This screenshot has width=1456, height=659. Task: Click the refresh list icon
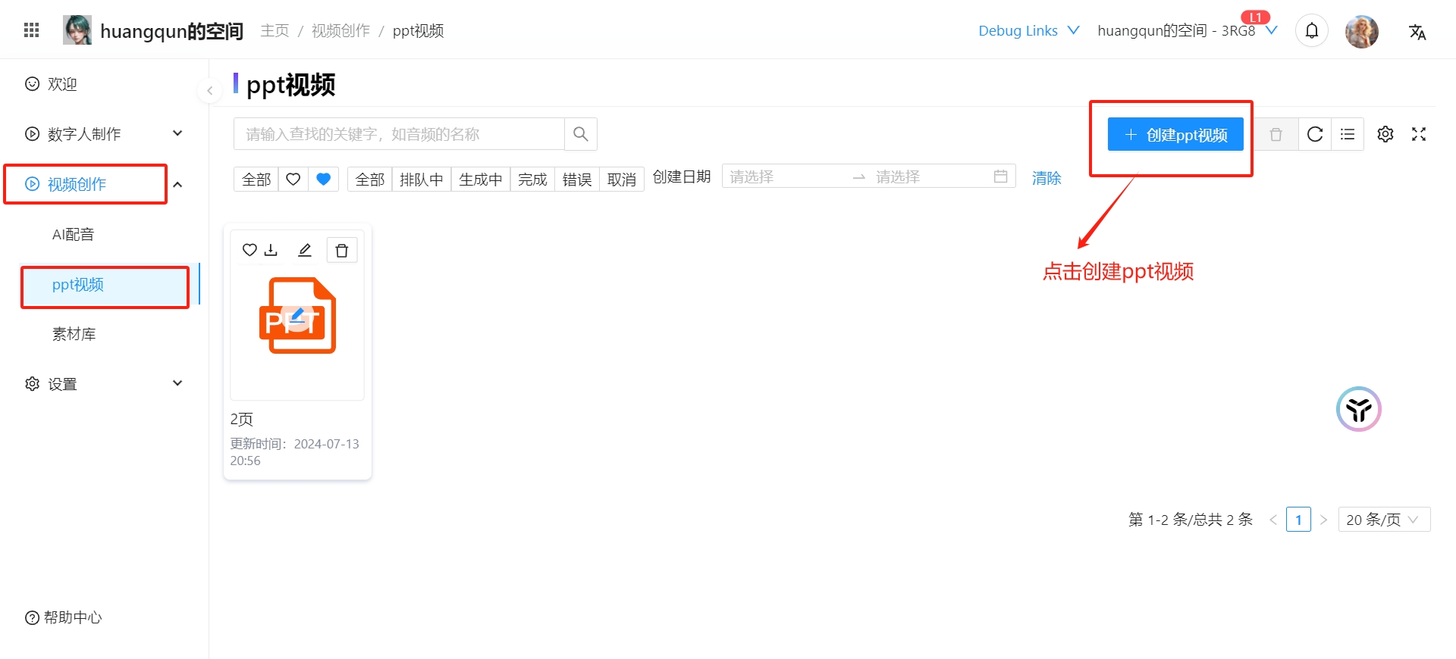coord(1315,134)
